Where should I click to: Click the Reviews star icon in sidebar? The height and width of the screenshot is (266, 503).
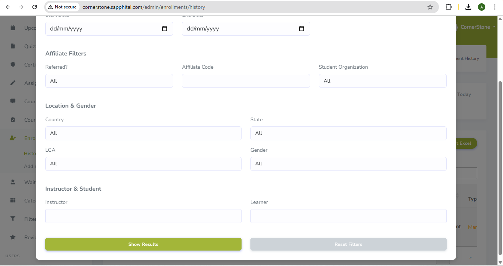(13, 237)
